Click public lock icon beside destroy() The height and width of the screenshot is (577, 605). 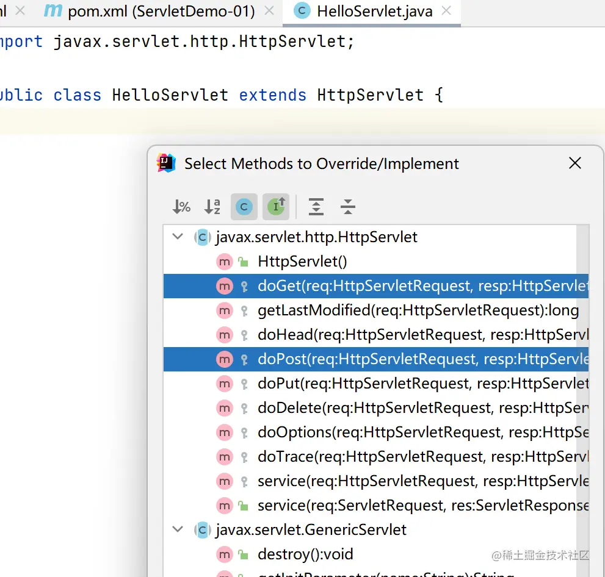(x=243, y=555)
